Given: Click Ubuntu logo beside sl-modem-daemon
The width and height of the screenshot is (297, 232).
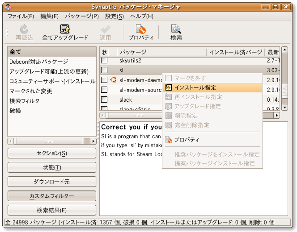Looking at the screenshot, I should point(113,80).
